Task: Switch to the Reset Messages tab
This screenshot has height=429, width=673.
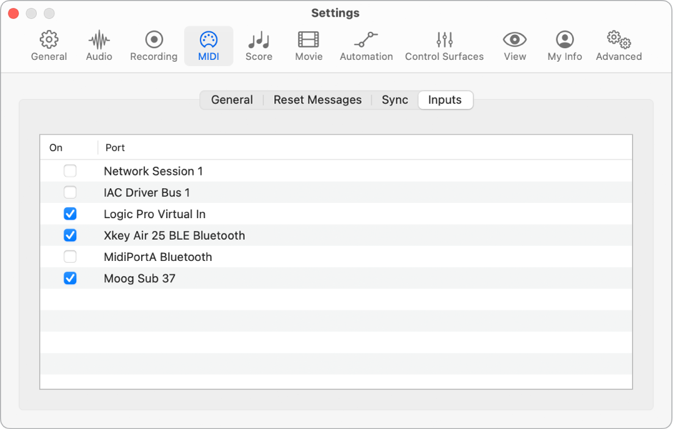Action: (x=317, y=100)
